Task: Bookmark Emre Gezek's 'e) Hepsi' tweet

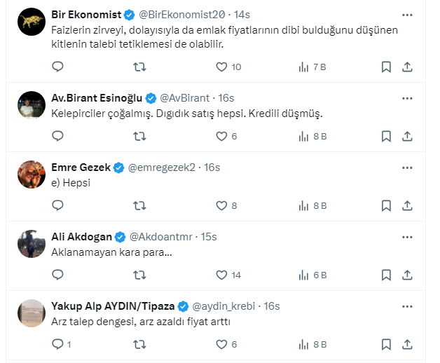Action: click(x=386, y=206)
